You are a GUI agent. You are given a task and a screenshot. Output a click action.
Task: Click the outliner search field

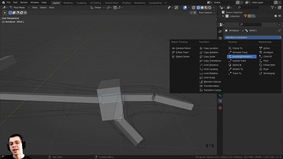[248, 8]
